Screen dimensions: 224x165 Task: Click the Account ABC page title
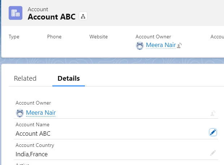tap(52, 17)
